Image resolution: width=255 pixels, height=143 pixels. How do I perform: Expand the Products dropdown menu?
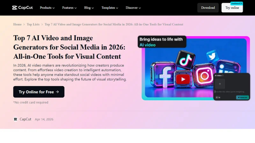pos(47,8)
